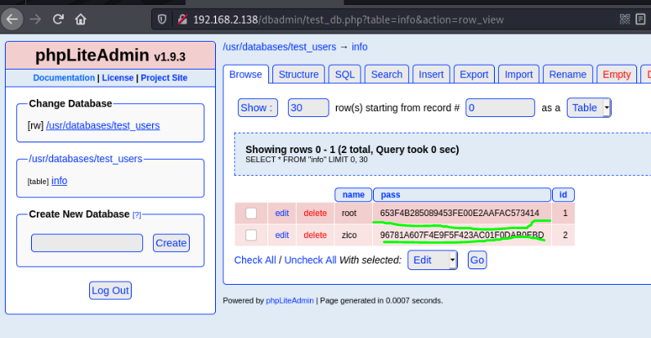Image resolution: width=651 pixels, height=338 pixels.
Task: Click the browser home icon
Action: 81,18
